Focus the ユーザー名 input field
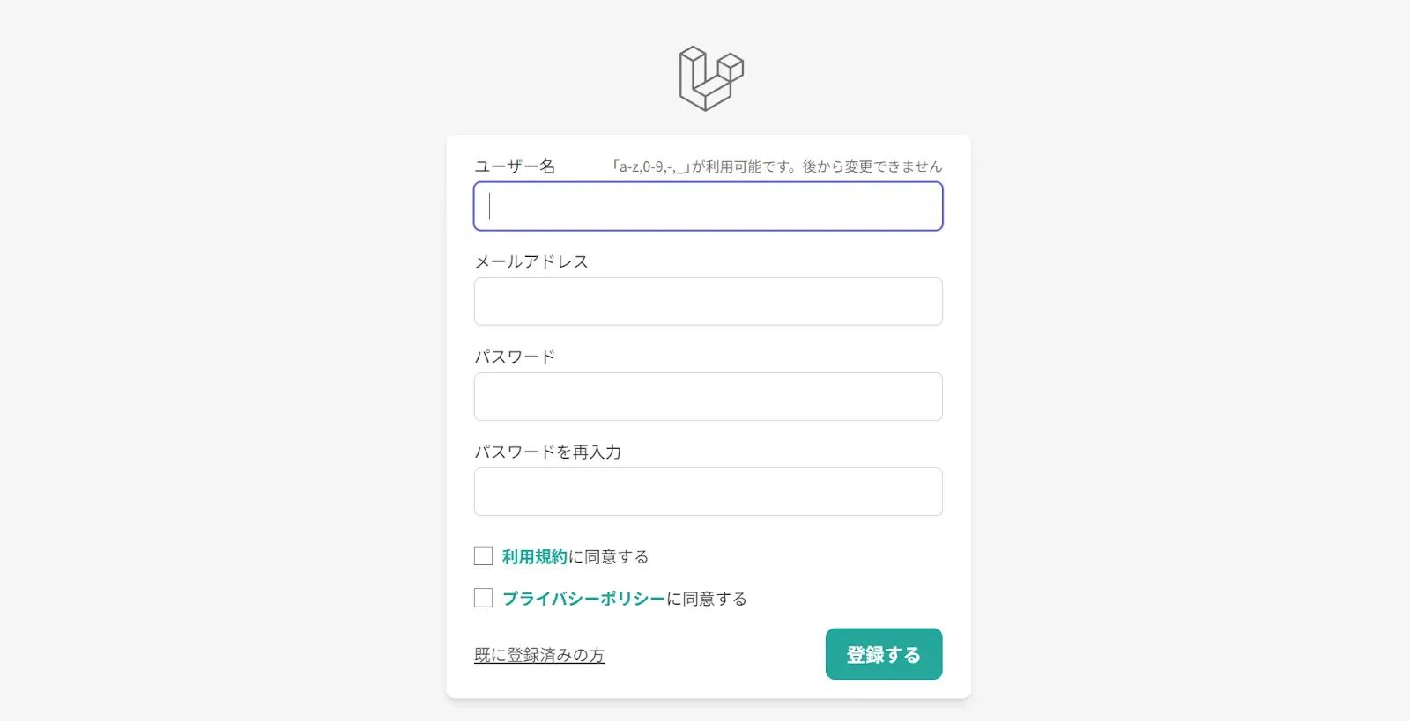This screenshot has height=721, width=1410. [x=708, y=206]
